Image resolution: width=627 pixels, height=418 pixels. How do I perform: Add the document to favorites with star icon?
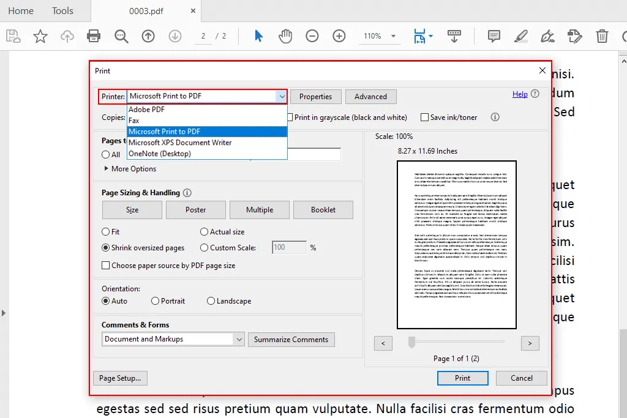[40, 36]
